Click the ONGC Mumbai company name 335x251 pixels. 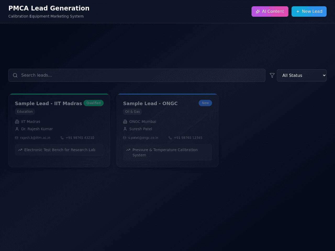(x=143, y=122)
